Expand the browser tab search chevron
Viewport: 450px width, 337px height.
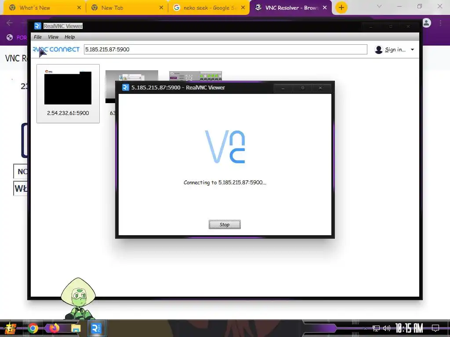(379, 6)
